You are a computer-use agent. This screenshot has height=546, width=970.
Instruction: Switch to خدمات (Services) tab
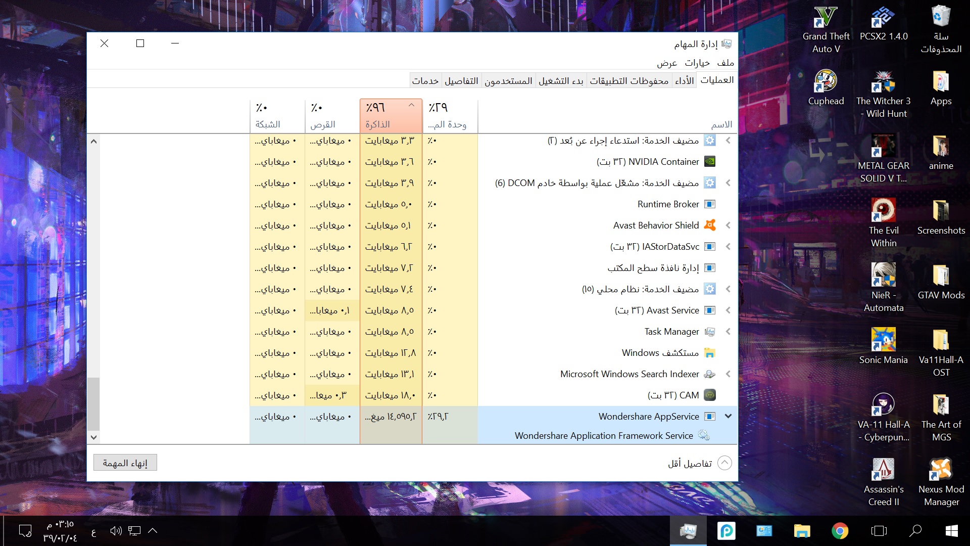coord(425,81)
